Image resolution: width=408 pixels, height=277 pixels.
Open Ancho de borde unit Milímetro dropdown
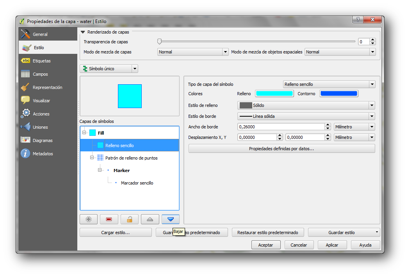[355, 127]
